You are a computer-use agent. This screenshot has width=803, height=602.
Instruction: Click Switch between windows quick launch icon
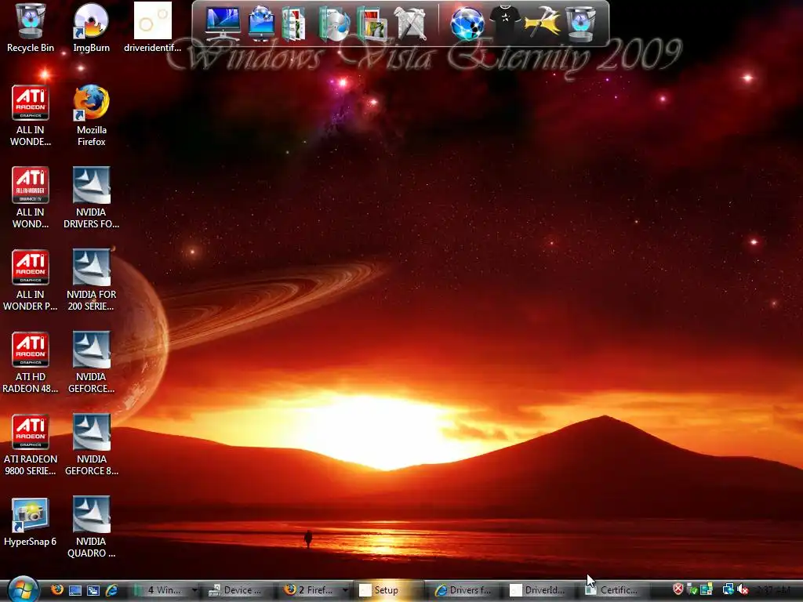tap(93, 590)
